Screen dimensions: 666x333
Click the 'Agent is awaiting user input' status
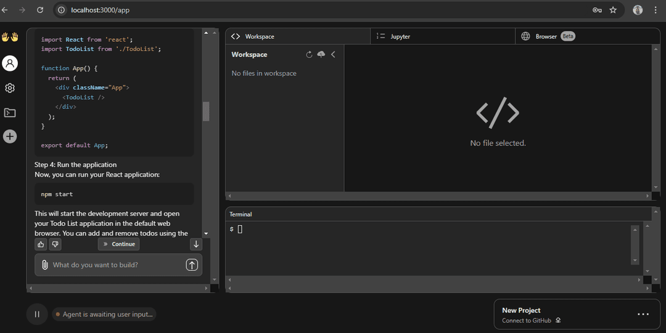(104, 315)
